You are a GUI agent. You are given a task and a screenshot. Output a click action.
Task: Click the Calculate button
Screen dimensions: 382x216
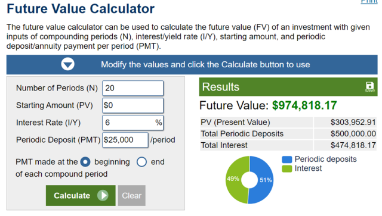coord(81,196)
